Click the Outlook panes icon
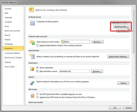The image size is (137, 112). pos(32,23)
